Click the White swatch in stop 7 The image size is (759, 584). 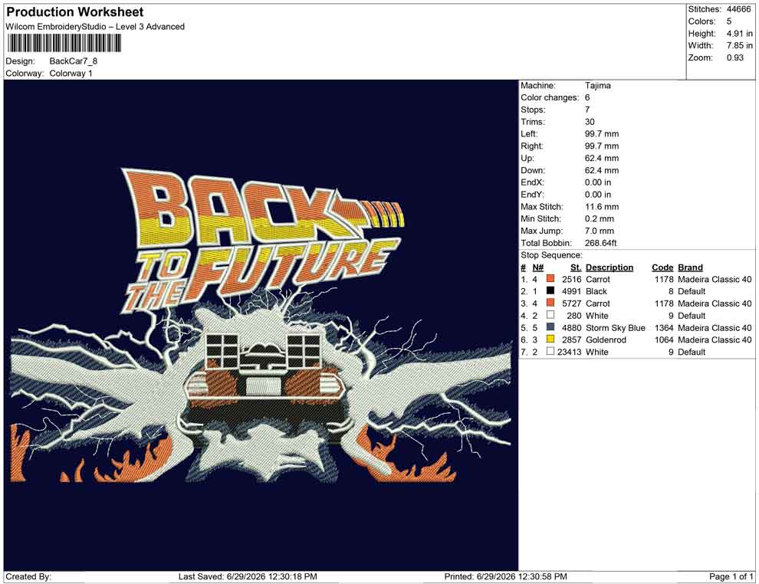550,351
